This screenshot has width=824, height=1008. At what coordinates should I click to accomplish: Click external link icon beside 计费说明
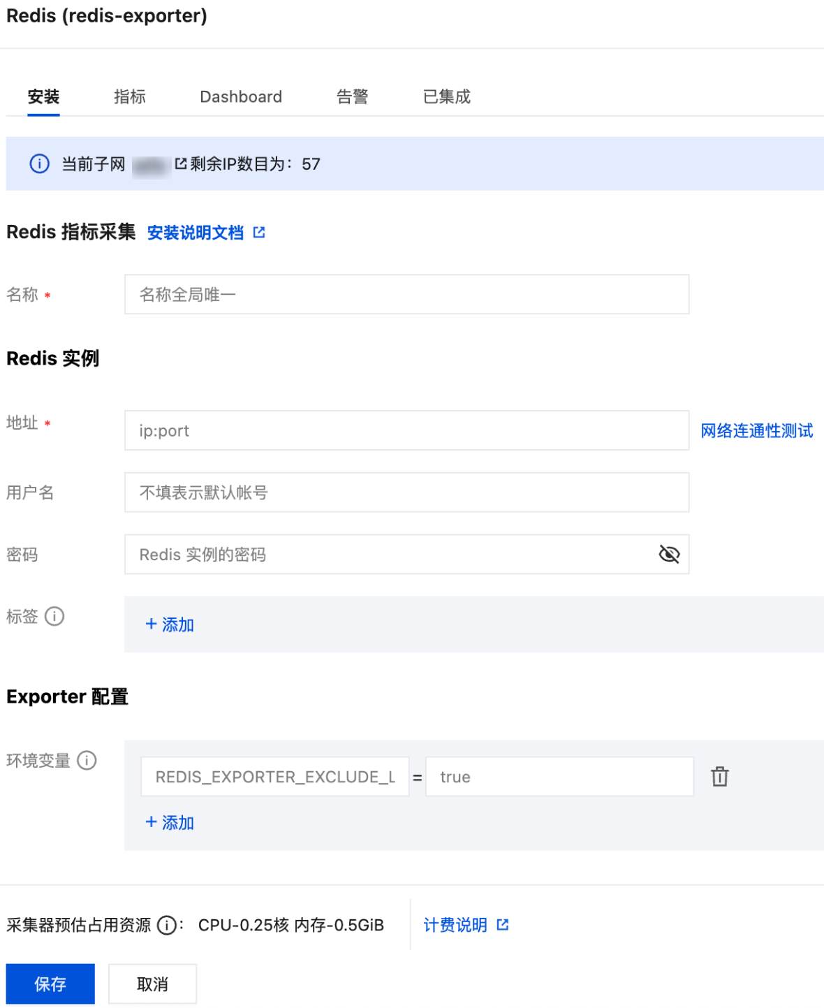[503, 925]
